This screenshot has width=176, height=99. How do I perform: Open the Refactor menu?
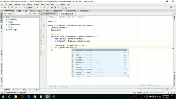(36, 4)
